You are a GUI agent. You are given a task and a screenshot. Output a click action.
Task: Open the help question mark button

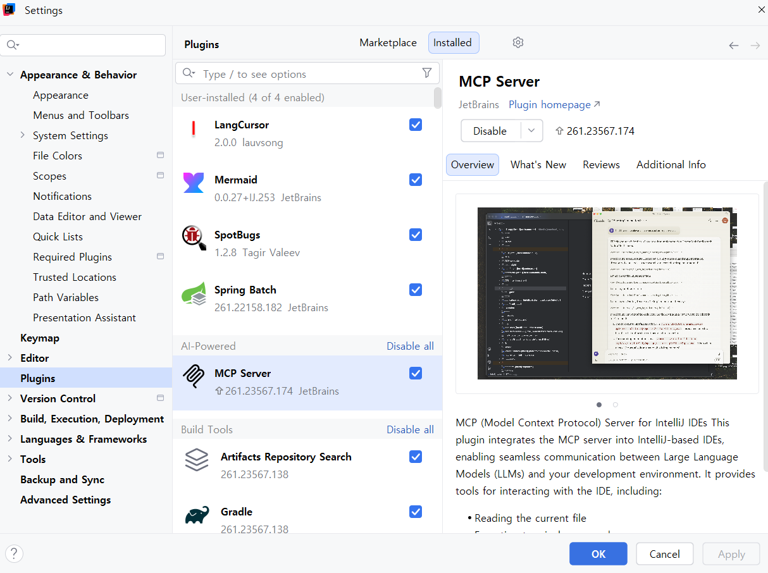coord(14,554)
